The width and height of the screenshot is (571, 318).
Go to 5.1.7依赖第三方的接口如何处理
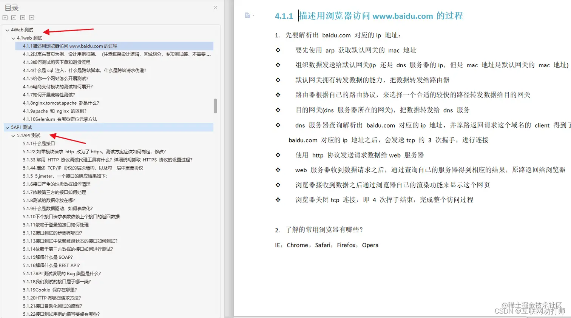click(54, 192)
